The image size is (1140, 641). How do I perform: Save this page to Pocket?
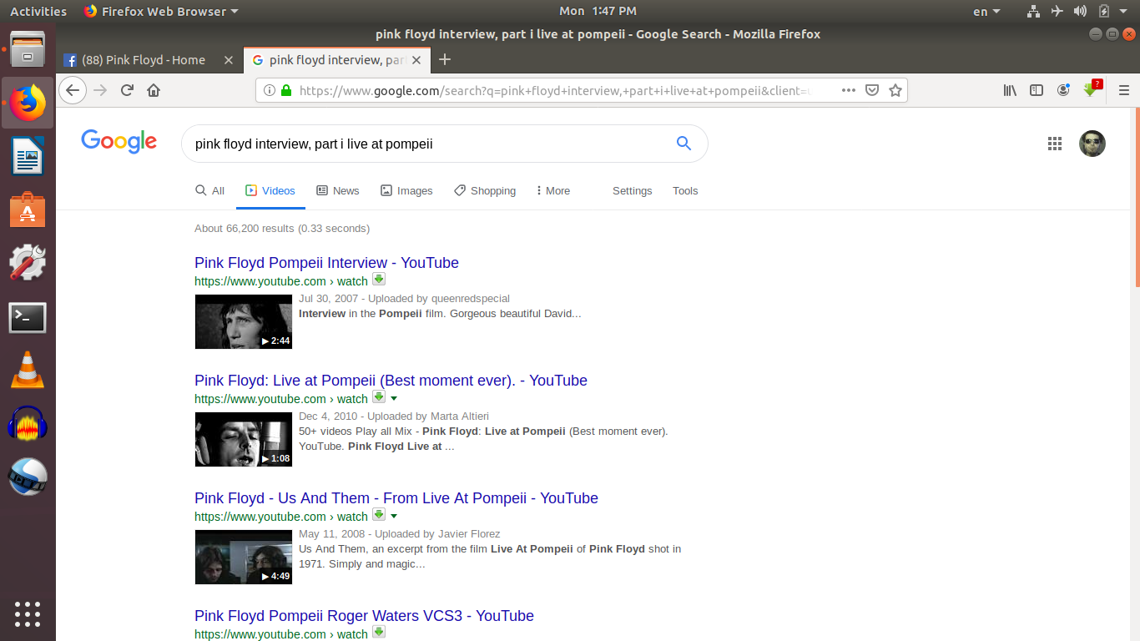pos(872,90)
